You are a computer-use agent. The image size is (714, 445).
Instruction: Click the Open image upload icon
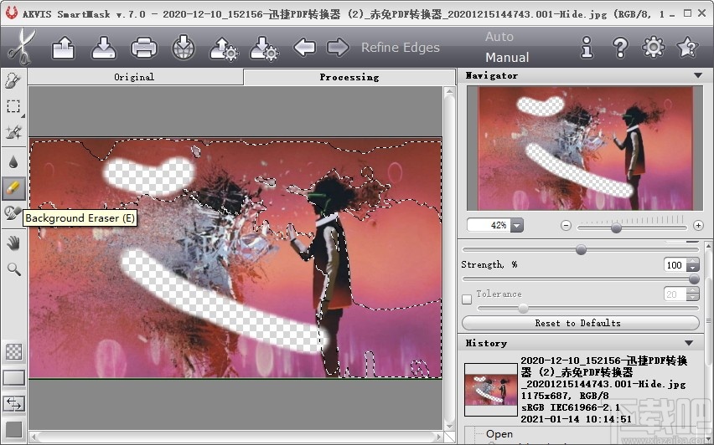click(64, 48)
